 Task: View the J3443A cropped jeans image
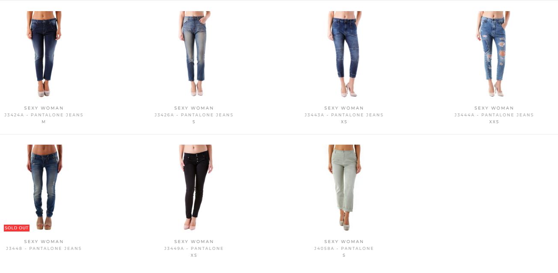pyautogui.click(x=344, y=54)
